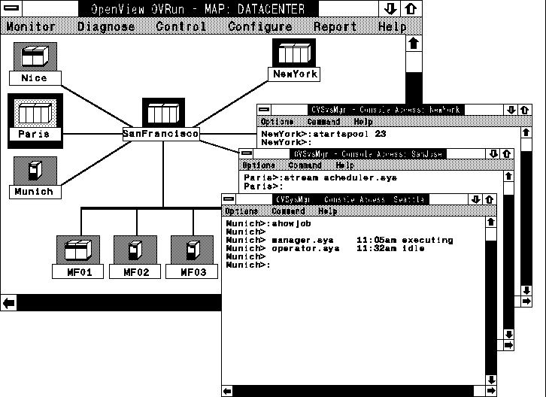Click scroll-left arrow of OpenView map
The height and width of the screenshot is (397, 546).
click(x=9, y=302)
